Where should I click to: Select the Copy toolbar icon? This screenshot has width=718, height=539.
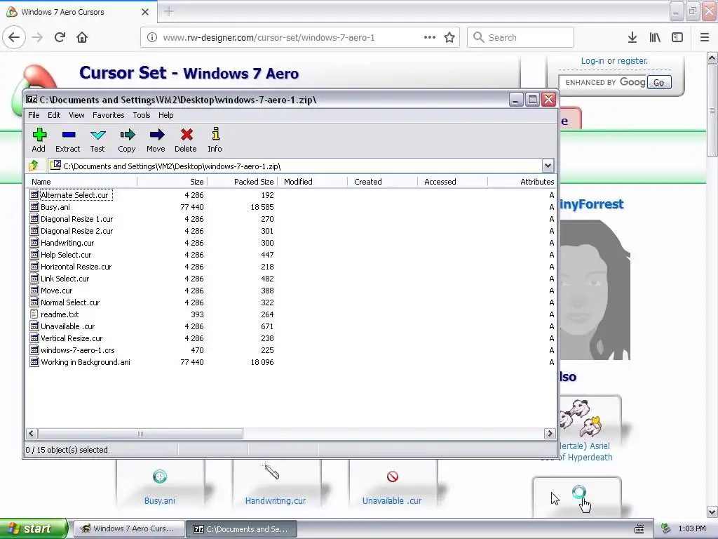tap(128, 135)
